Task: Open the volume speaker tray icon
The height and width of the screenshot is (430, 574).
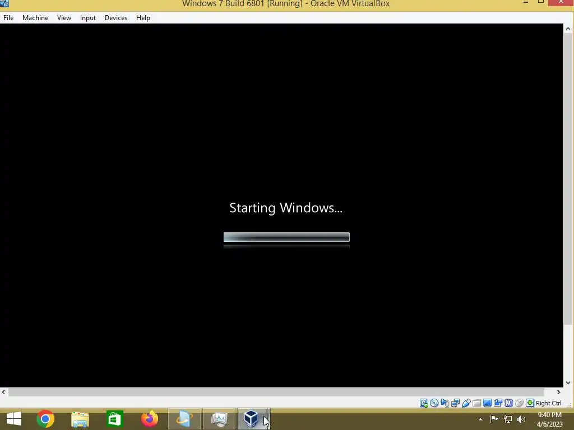Action: 521,419
